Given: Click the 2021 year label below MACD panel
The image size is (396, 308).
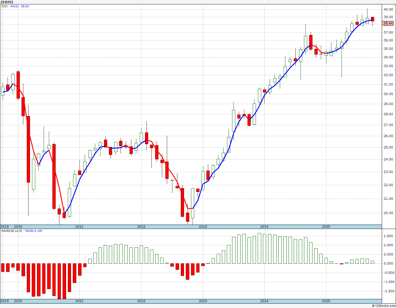Looking at the screenshot, I should tap(79, 301).
